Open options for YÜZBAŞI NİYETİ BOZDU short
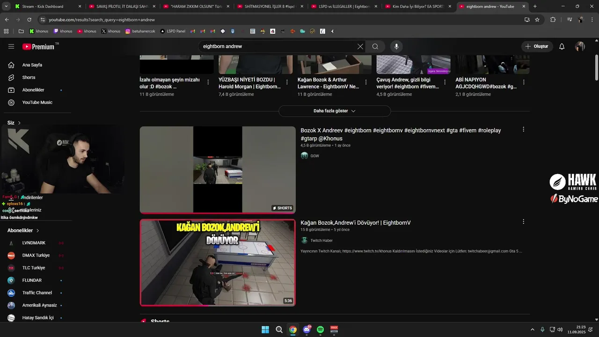The width and height of the screenshot is (599, 337). [287, 82]
